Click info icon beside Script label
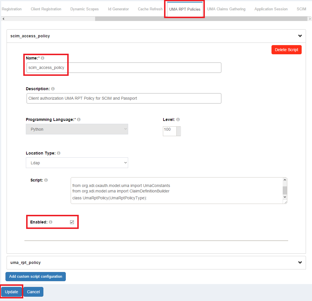The width and height of the screenshot is (312, 301). point(46,180)
